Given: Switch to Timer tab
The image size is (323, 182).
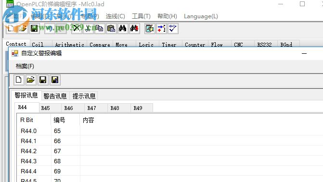Looking at the screenshot, I should [170, 44].
